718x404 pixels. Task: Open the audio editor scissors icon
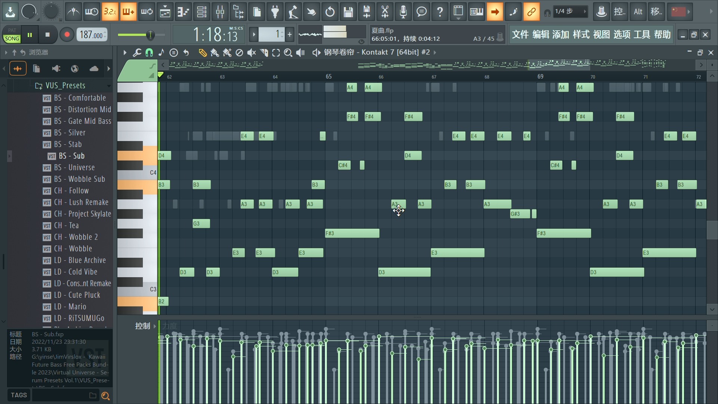coord(385,12)
